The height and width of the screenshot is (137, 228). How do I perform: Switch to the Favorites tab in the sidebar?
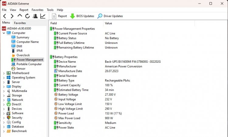[20, 23]
